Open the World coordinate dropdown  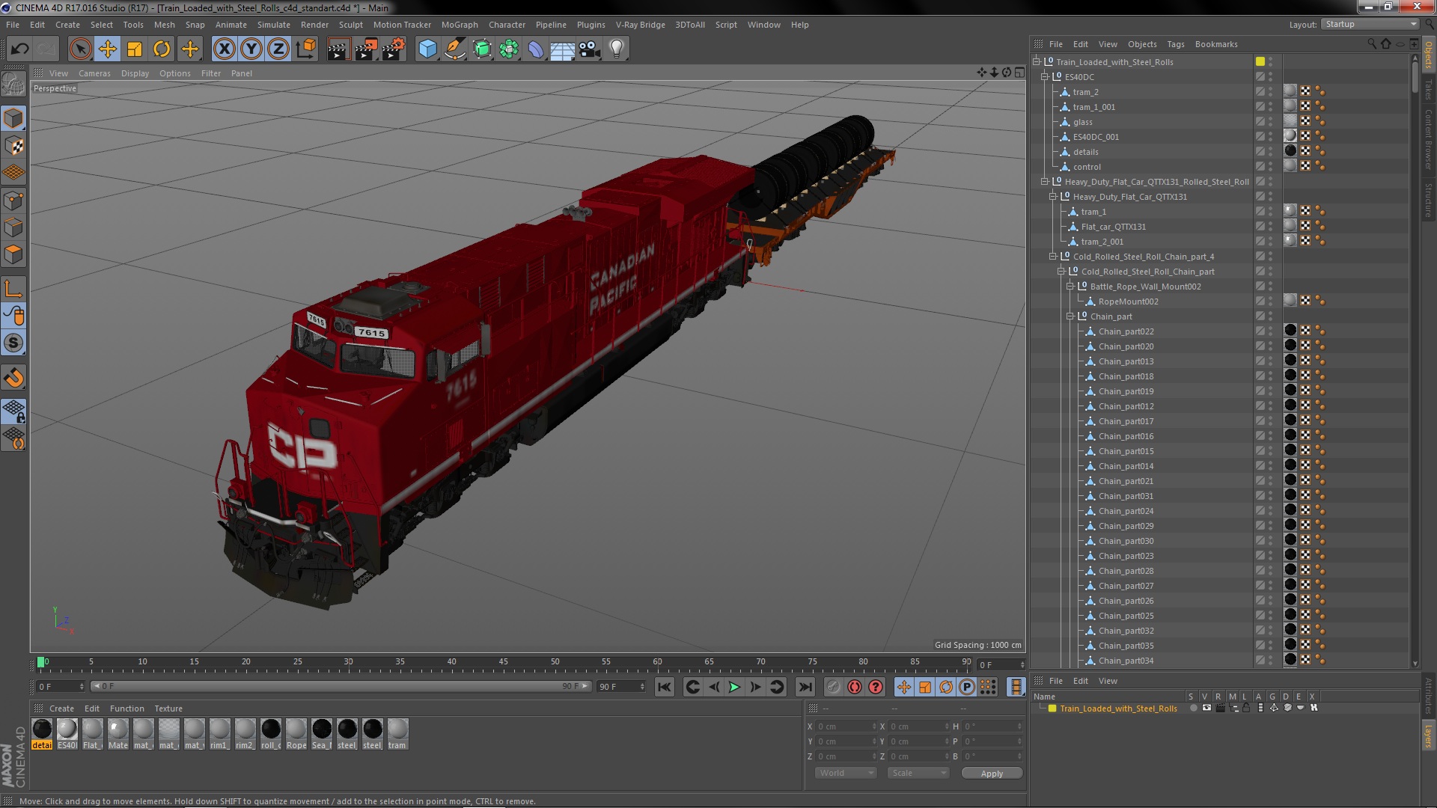[x=845, y=773]
